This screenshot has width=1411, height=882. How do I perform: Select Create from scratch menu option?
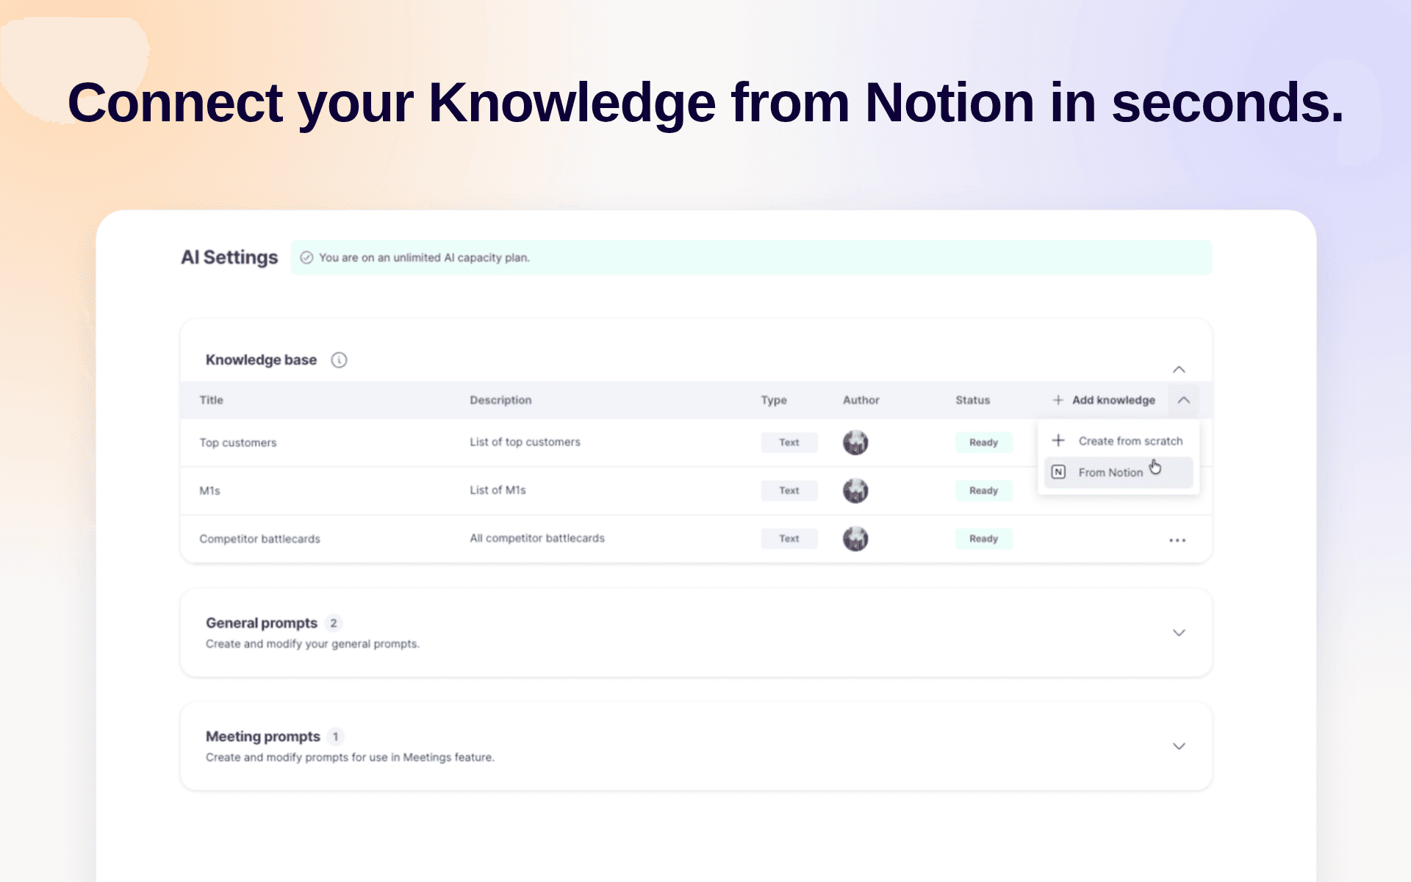[1119, 441]
